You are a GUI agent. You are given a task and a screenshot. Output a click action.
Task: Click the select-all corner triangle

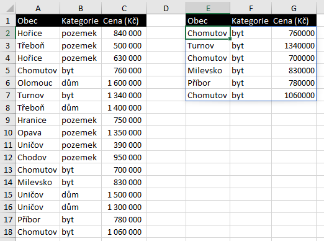pos(10,8)
